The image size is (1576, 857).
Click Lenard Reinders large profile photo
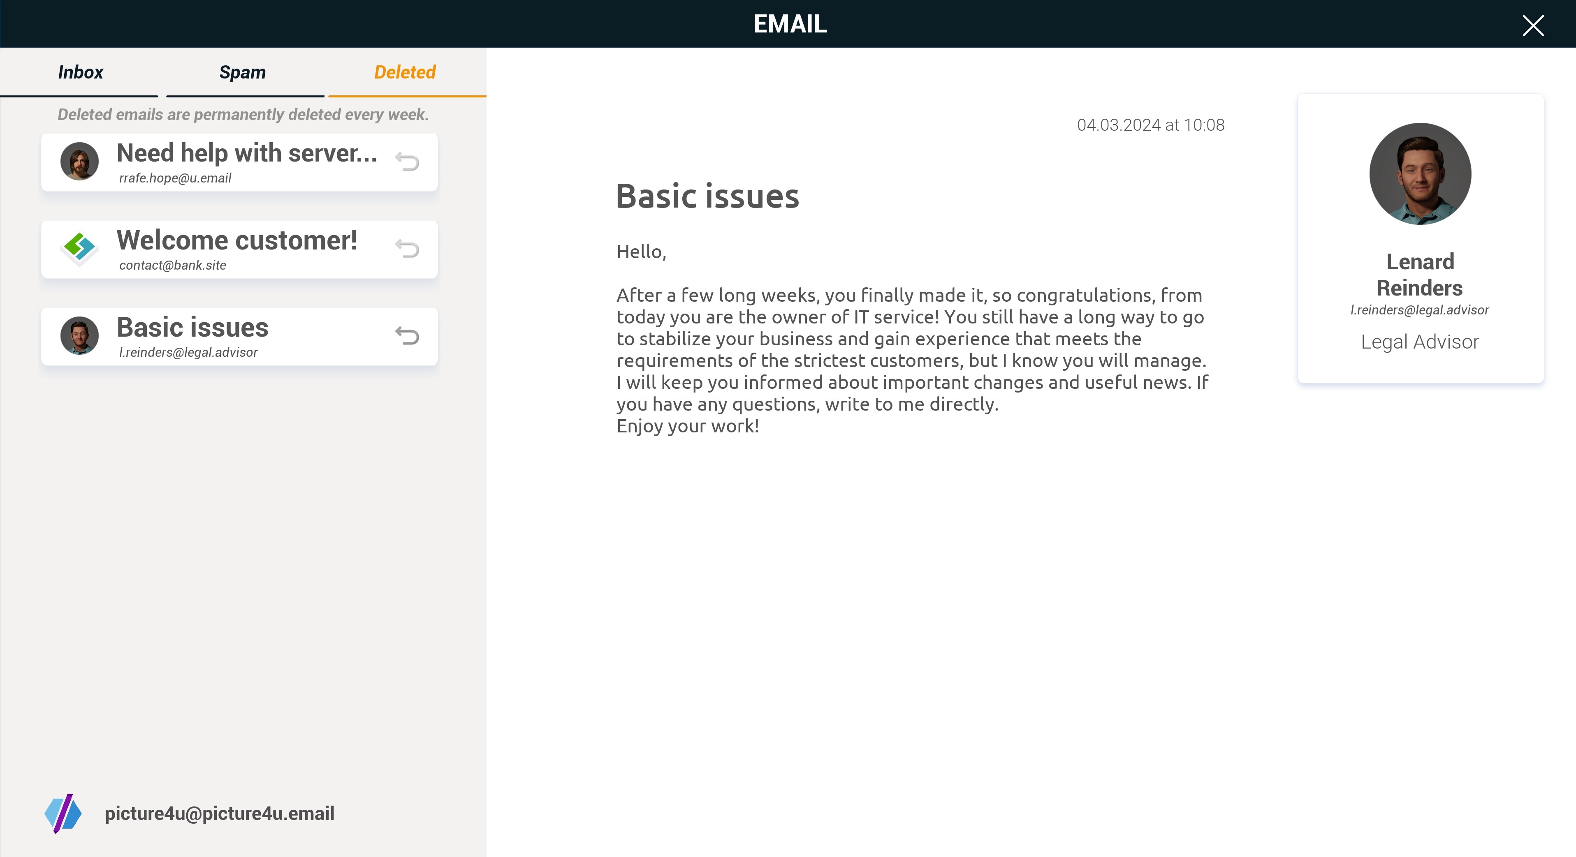[1419, 174]
